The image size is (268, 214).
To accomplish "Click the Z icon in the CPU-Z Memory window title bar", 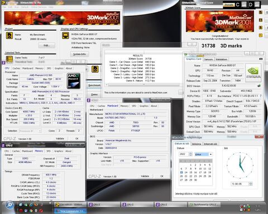I will click(3, 145).
